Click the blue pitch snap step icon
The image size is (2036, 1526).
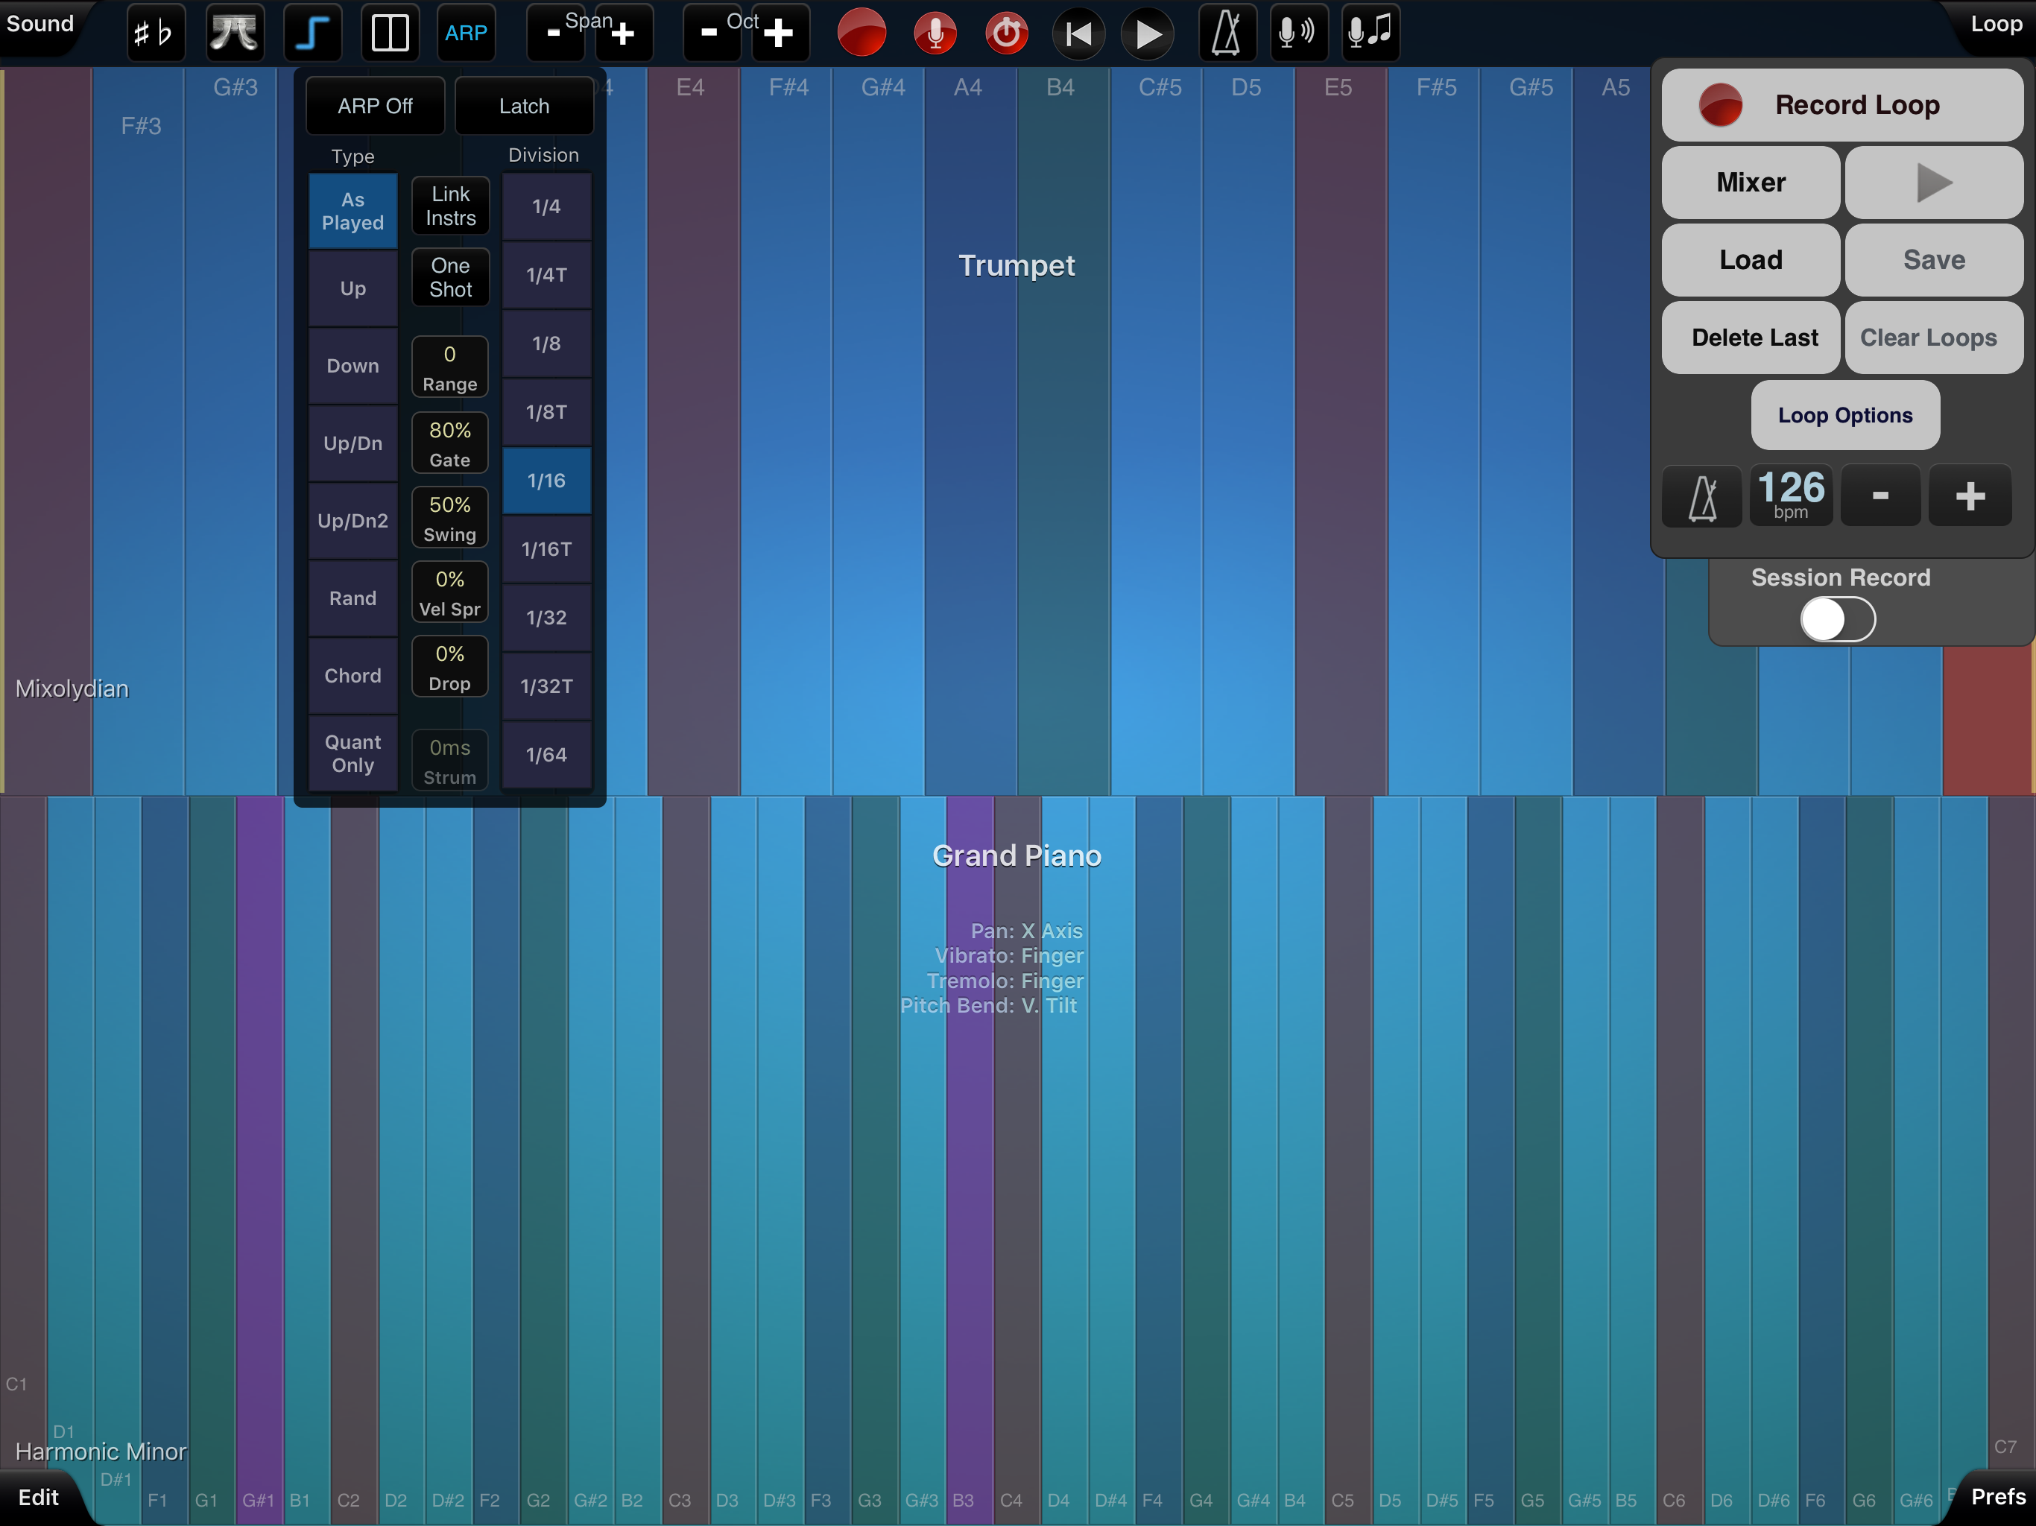[312, 33]
